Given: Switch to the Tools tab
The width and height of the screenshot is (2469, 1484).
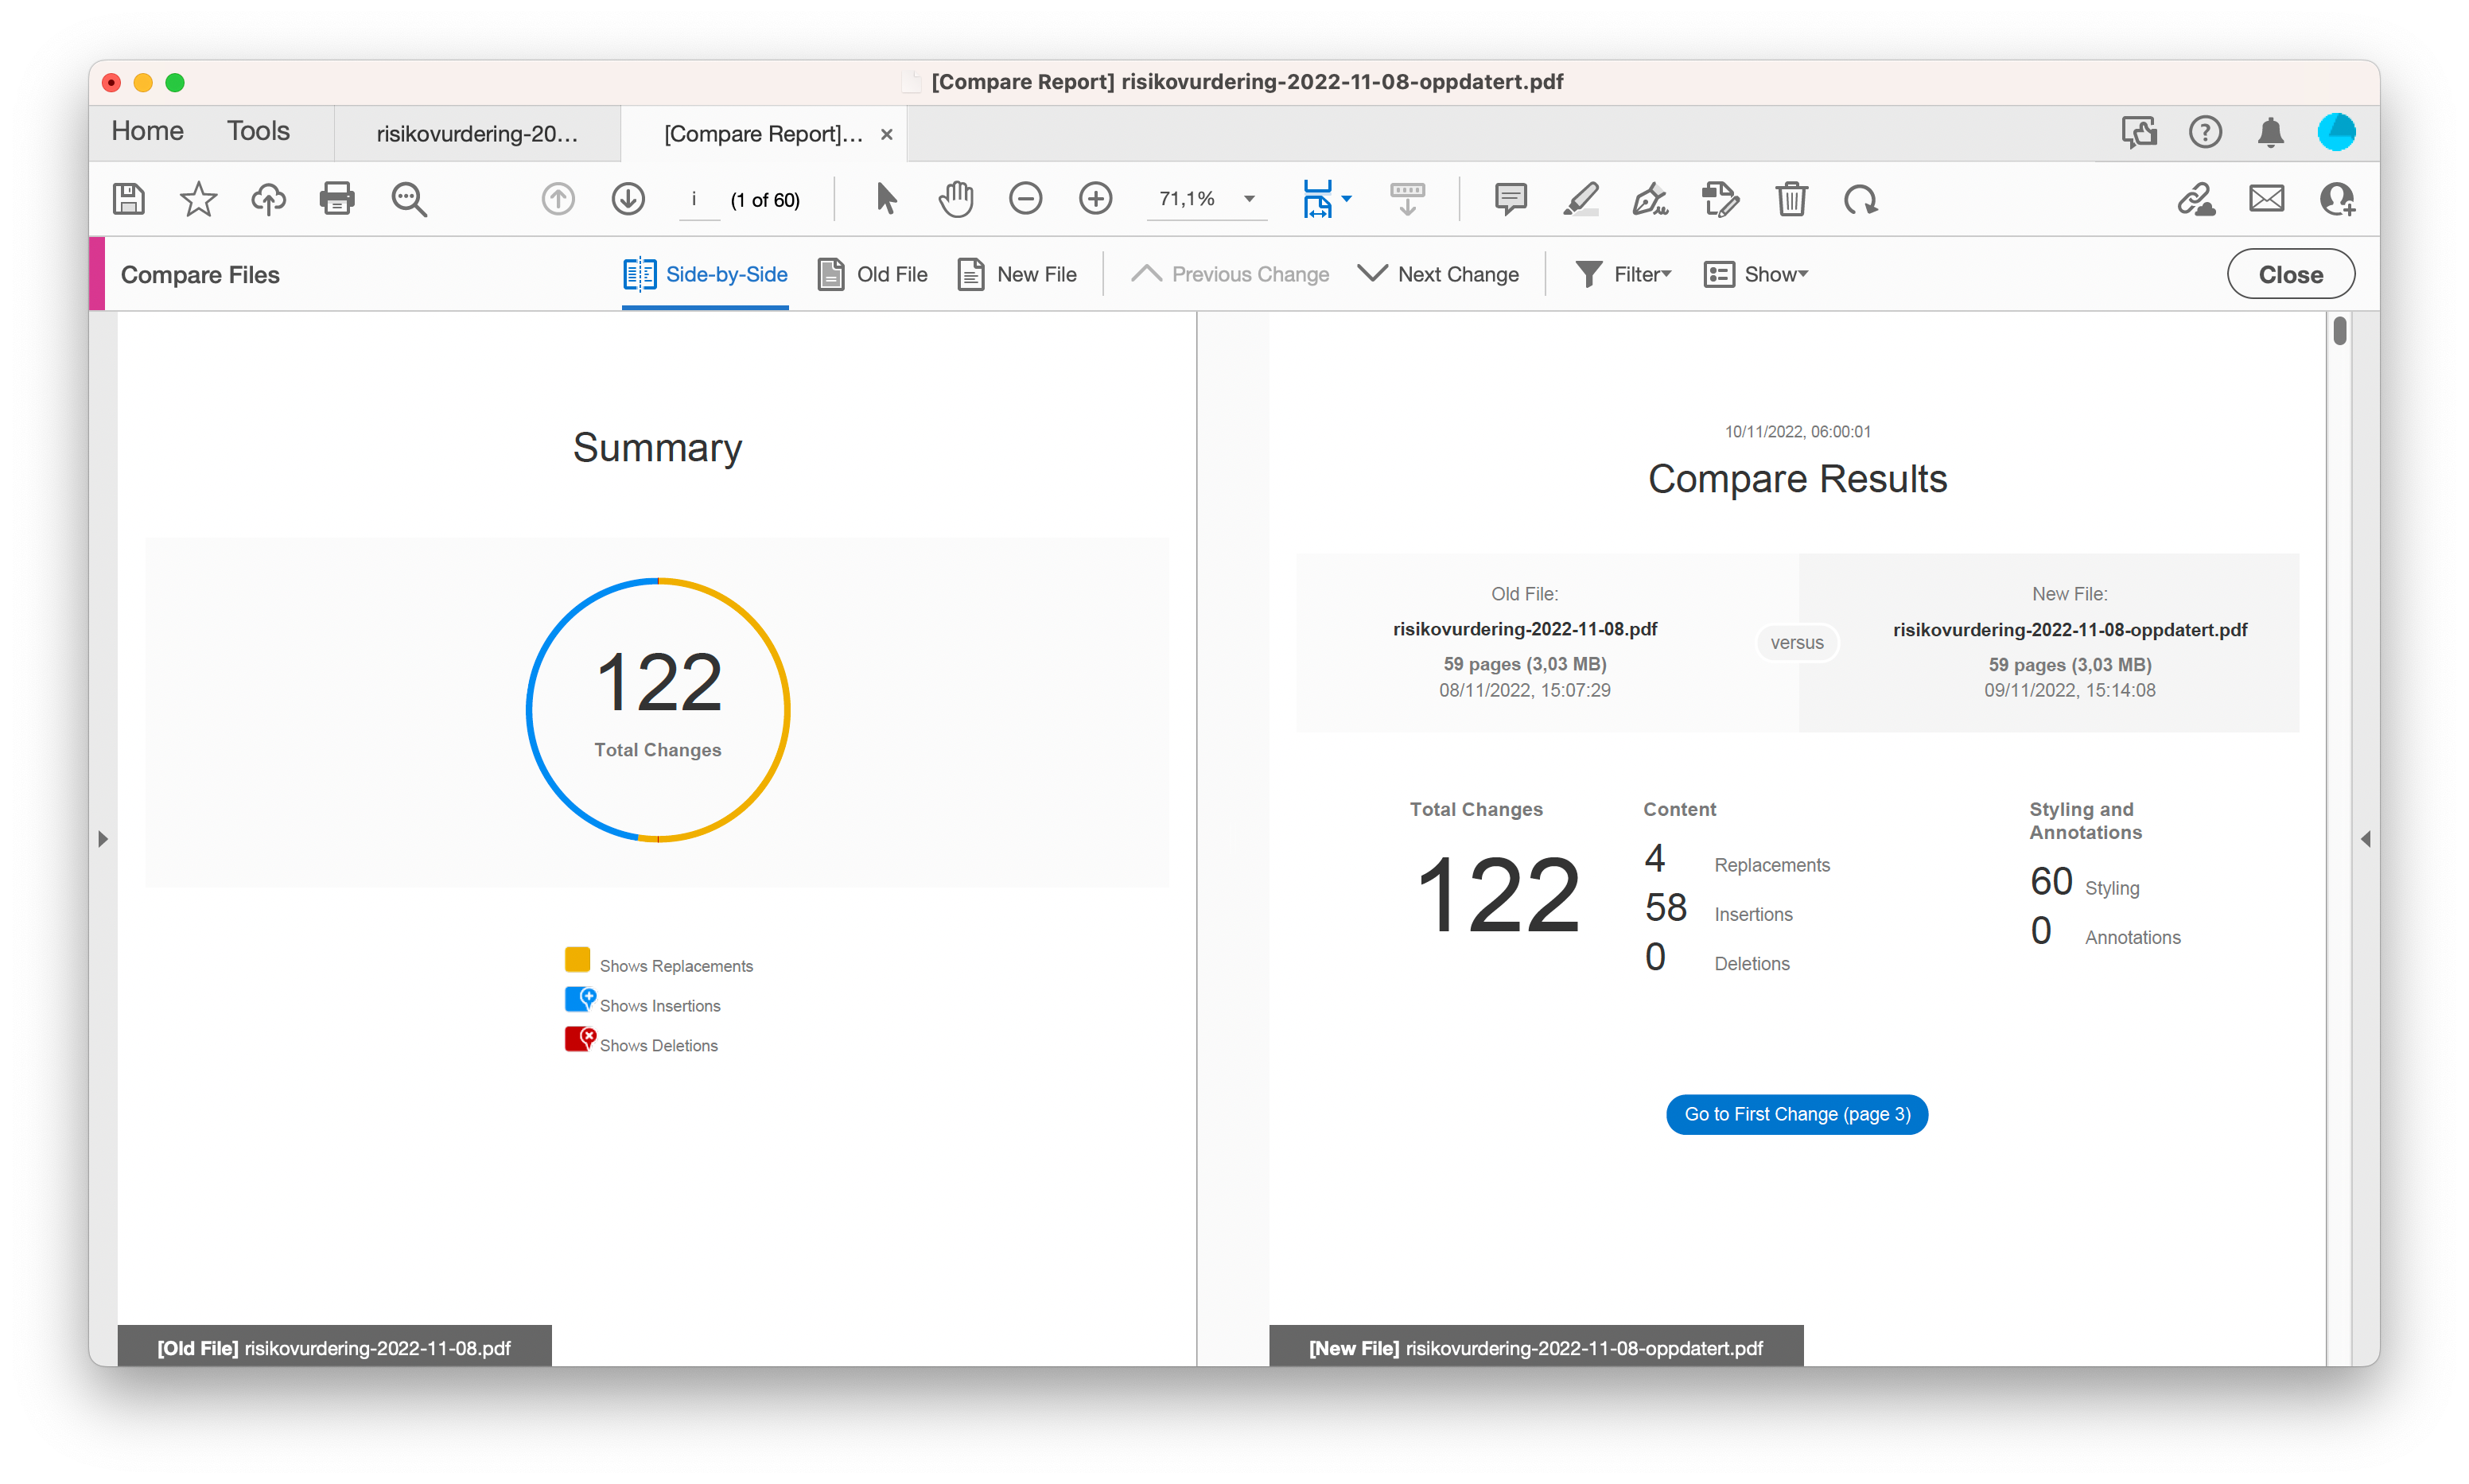Looking at the screenshot, I should (258, 131).
